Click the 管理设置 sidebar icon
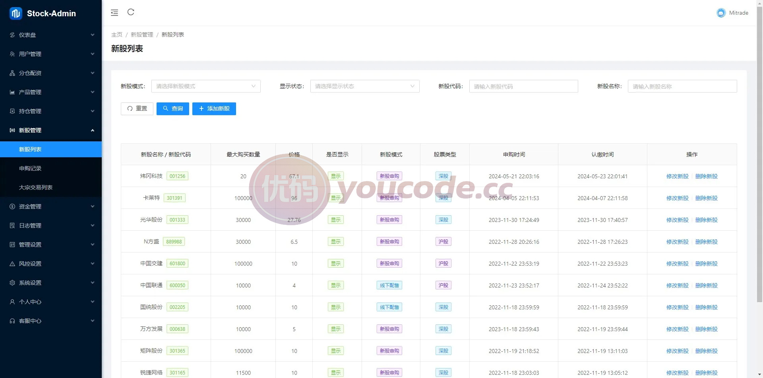Viewport: 763px width, 378px height. pos(12,245)
